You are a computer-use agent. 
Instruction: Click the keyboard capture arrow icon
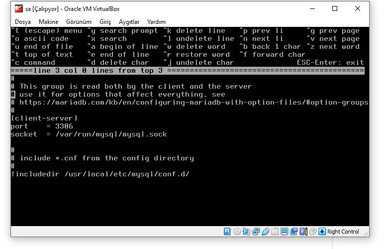click(x=322, y=232)
